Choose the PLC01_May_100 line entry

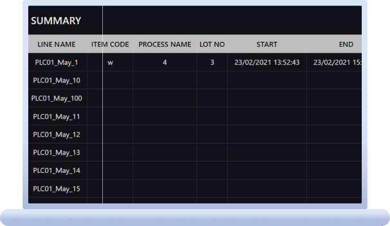point(57,98)
